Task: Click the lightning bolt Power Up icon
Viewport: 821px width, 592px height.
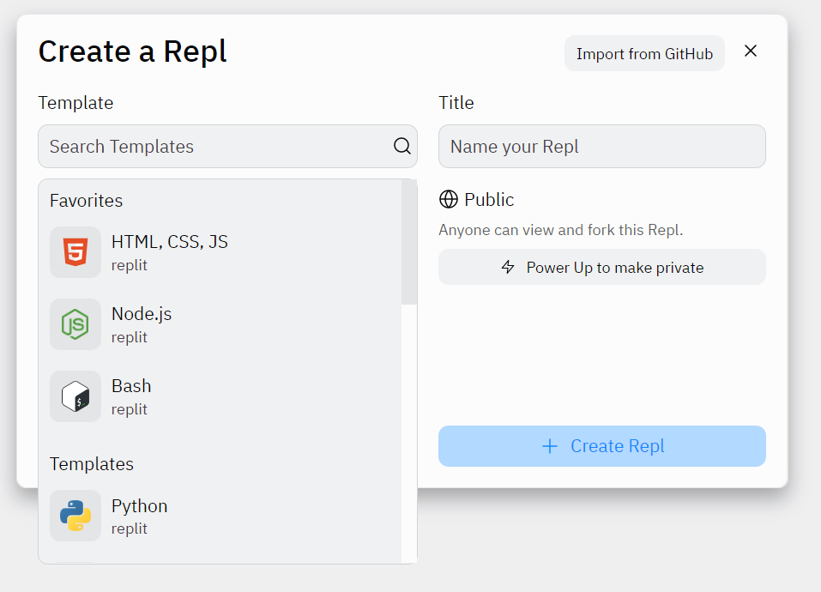Action: (x=508, y=267)
